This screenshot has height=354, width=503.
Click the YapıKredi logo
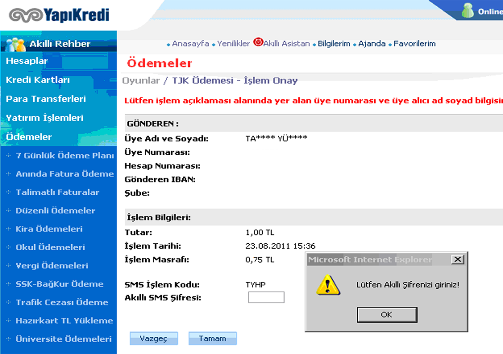(x=59, y=15)
